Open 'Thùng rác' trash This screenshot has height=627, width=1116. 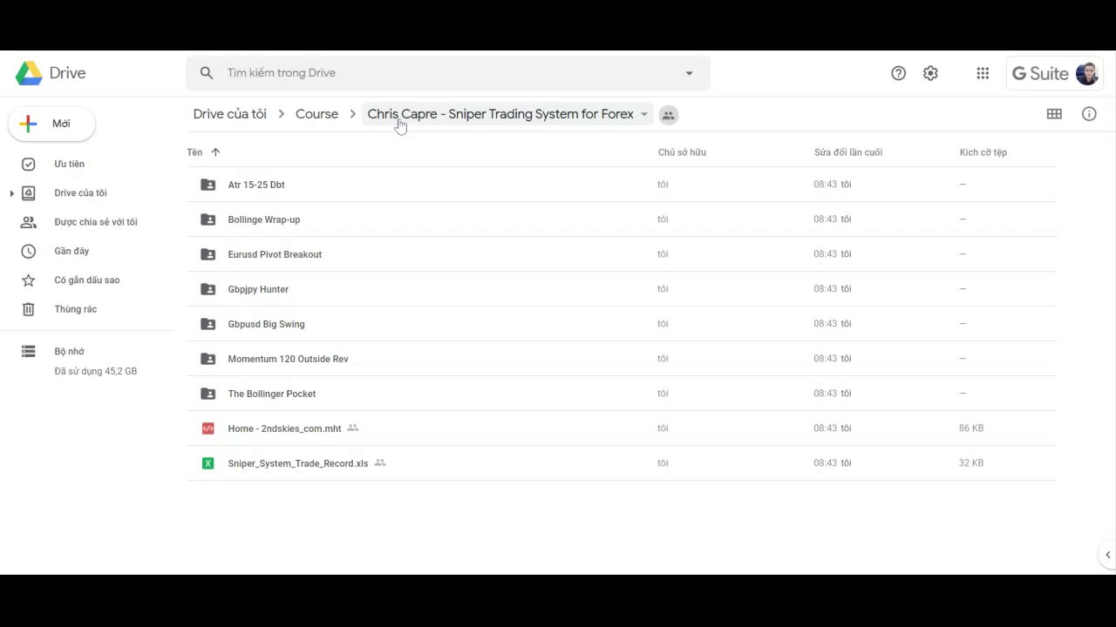point(75,309)
